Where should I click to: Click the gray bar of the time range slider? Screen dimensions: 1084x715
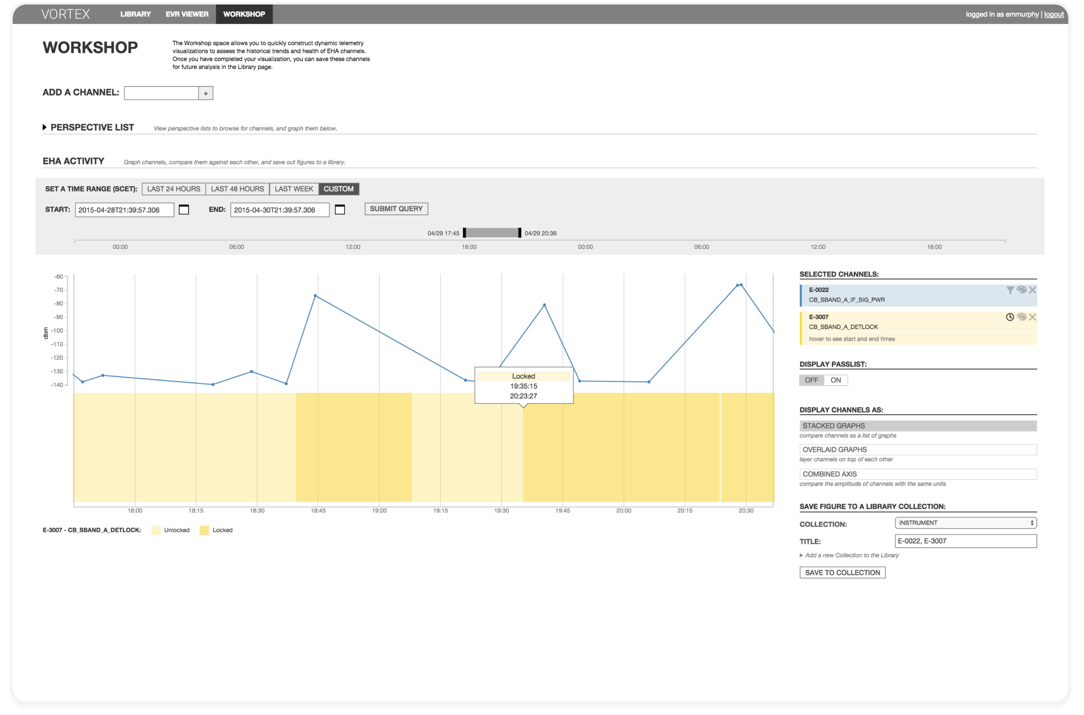(492, 233)
